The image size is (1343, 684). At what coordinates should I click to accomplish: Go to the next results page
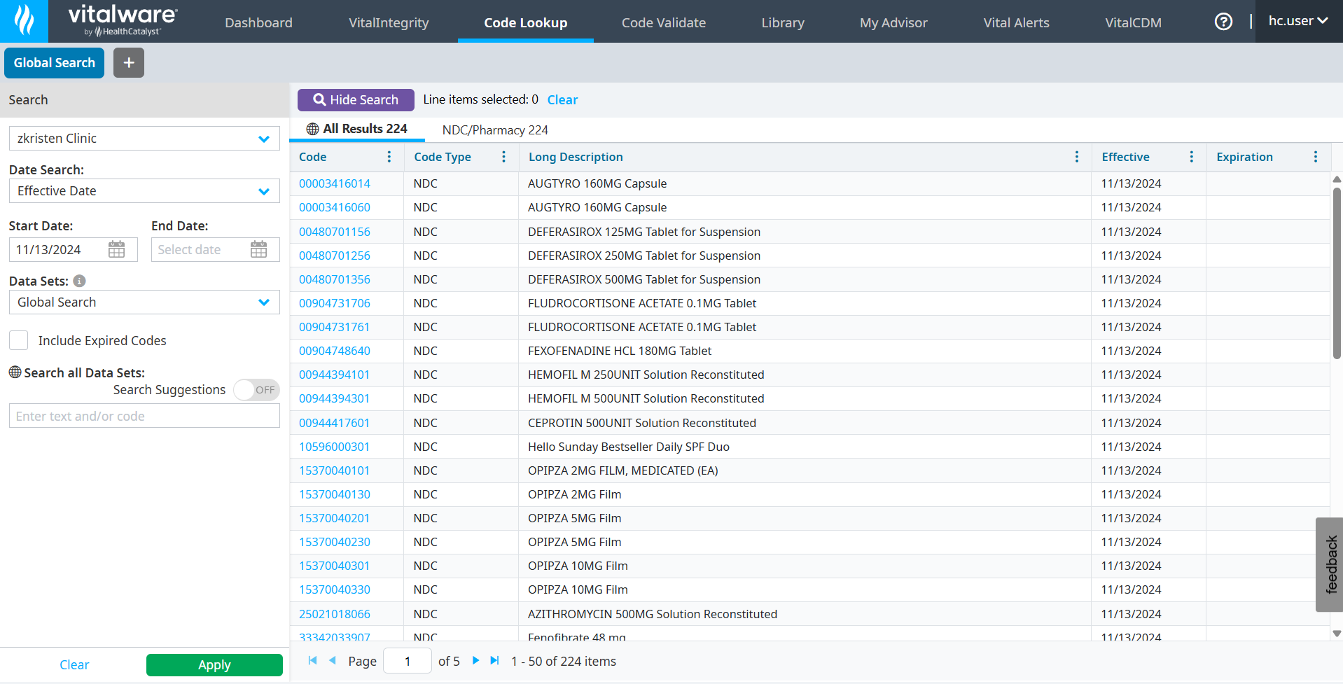click(x=476, y=661)
